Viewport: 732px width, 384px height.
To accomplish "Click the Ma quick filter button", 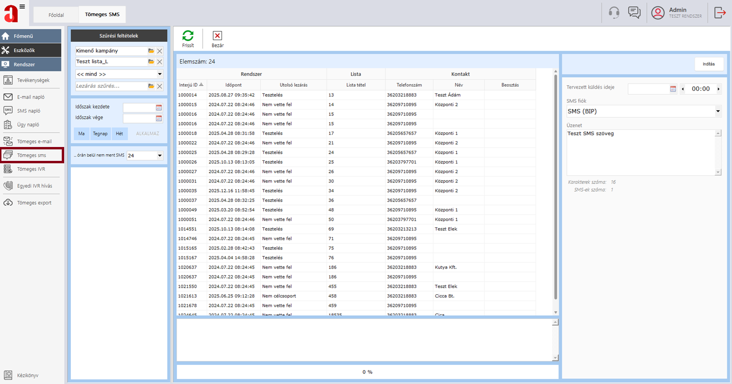I will (81, 134).
